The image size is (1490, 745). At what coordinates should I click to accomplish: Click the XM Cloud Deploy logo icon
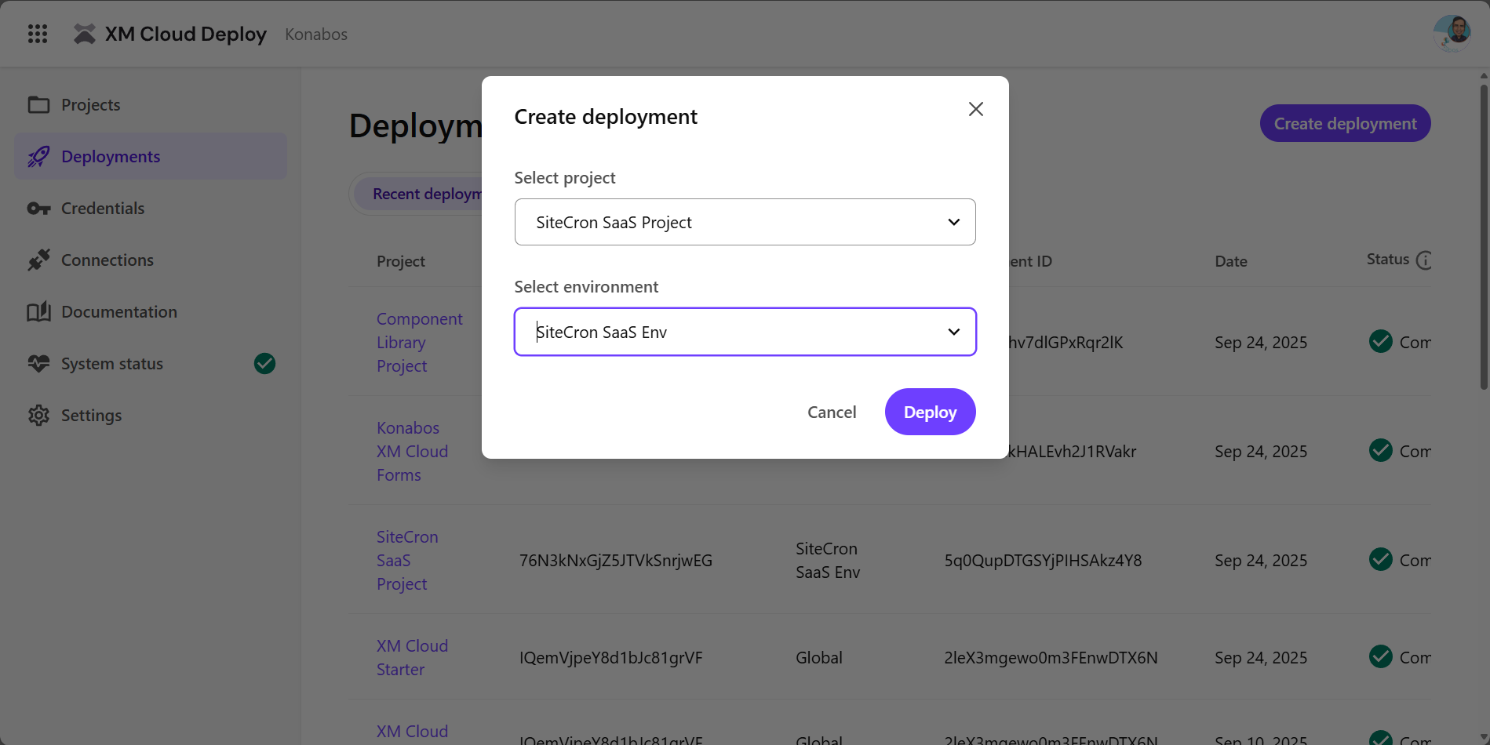coord(85,34)
